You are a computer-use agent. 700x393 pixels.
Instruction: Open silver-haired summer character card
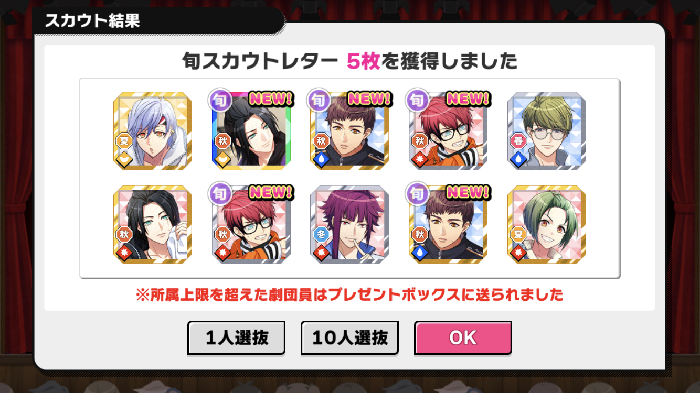(153, 131)
